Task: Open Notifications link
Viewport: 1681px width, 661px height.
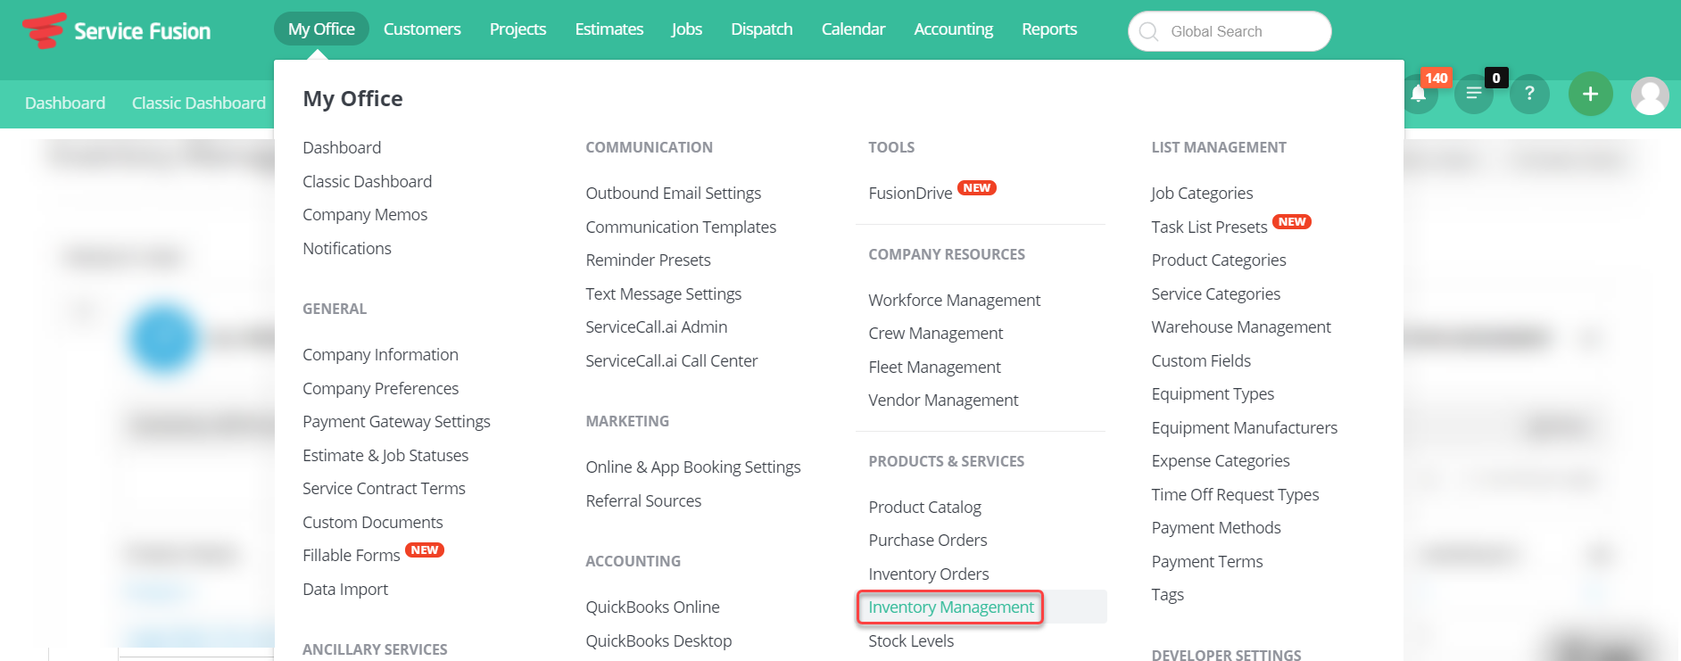Action: click(347, 248)
